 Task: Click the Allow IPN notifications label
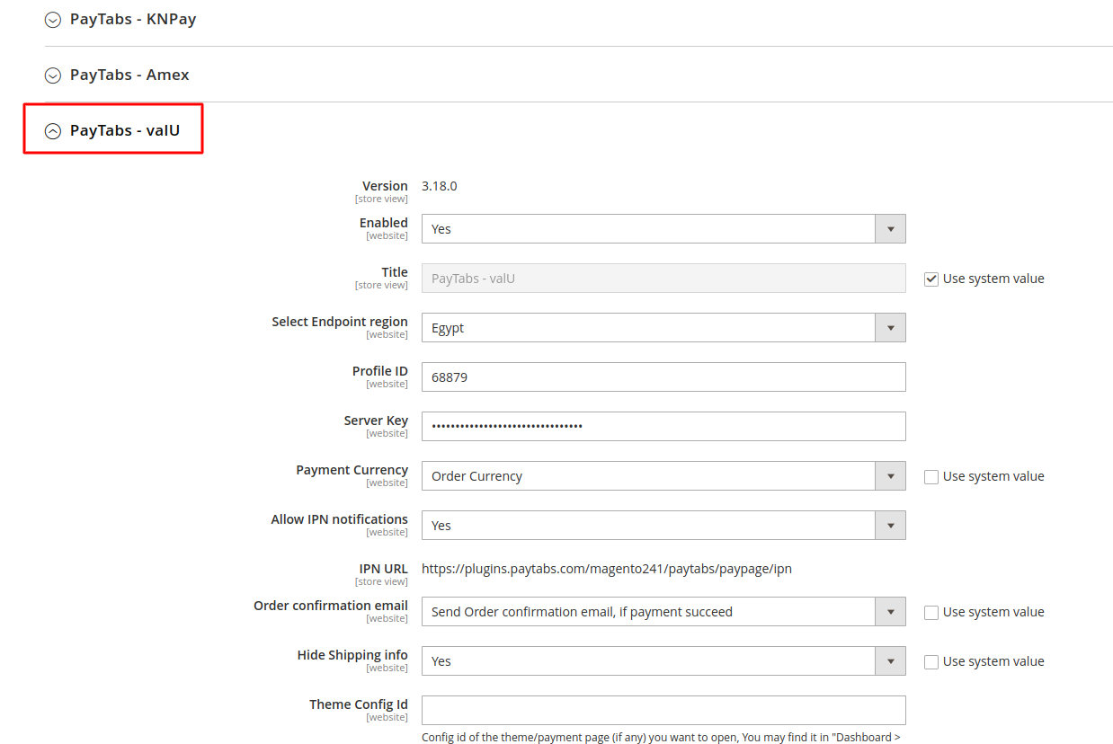tap(340, 519)
